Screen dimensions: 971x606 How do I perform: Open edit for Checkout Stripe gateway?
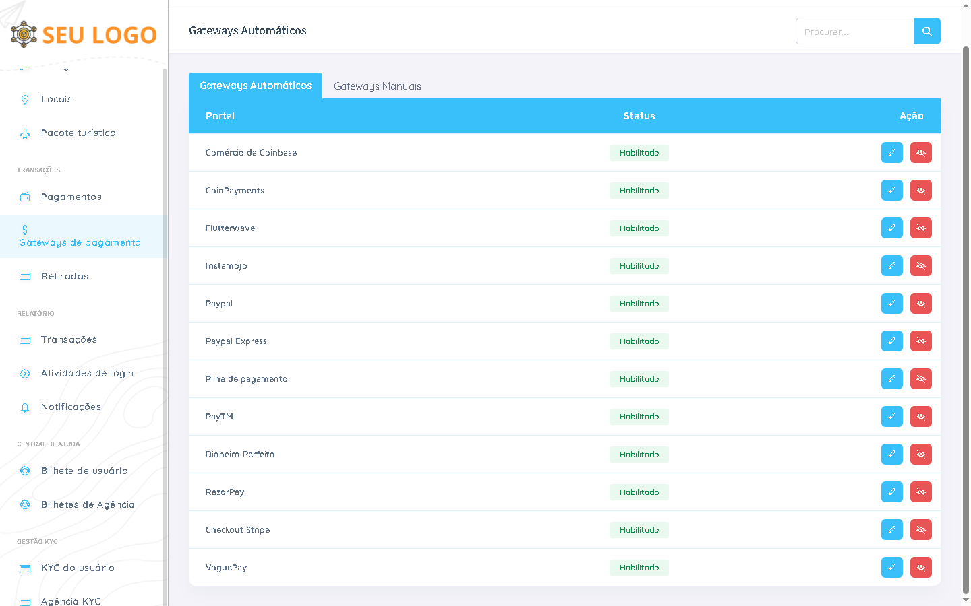pos(891,530)
